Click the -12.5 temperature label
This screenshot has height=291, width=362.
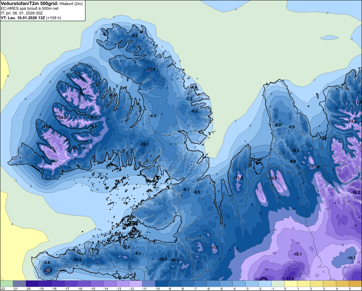pyautogui.click(x=352, y=121)
